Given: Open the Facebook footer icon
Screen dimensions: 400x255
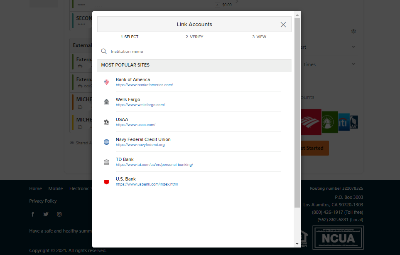Looking at the screenshot, I should coord(33,214).
